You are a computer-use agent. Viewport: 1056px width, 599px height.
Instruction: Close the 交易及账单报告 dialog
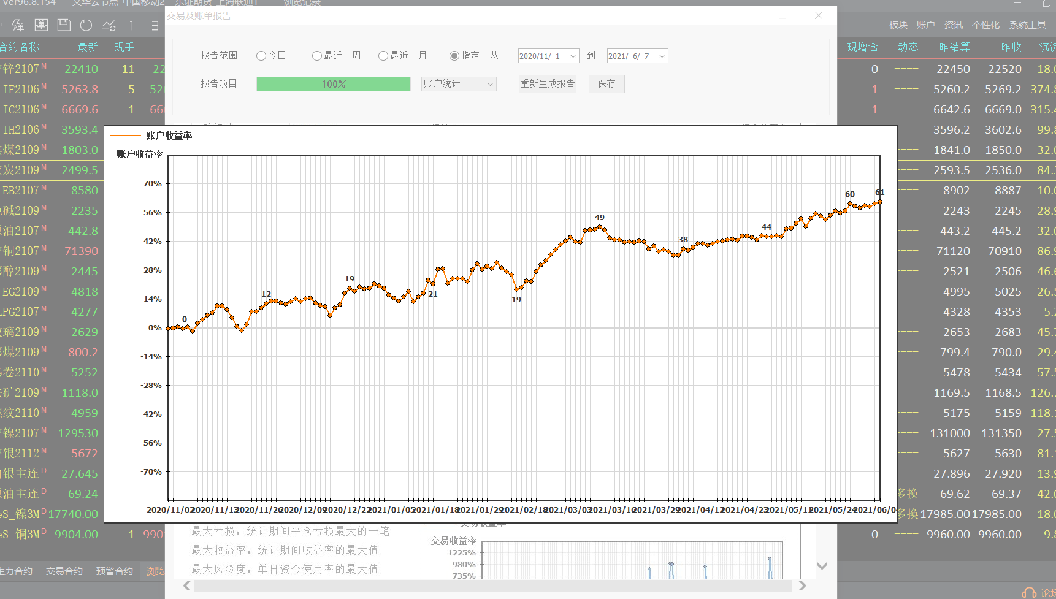click(x=819, y=15)
